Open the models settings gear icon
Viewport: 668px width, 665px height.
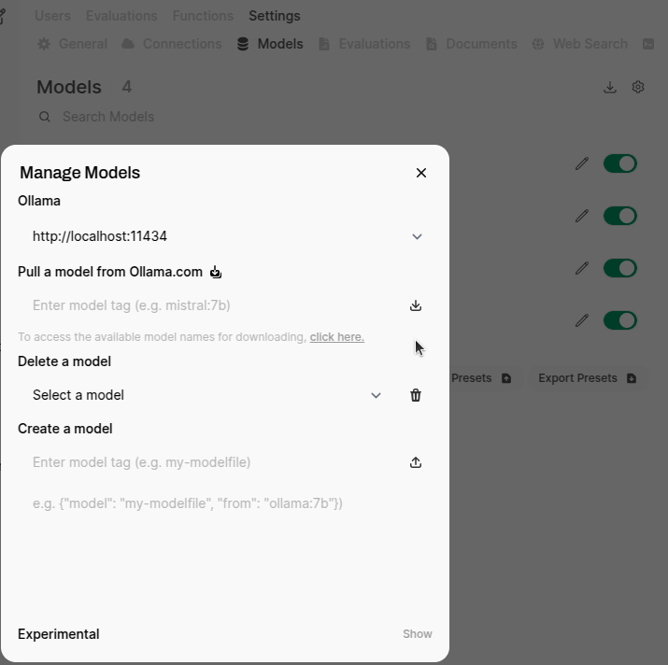[x=638, y=87]
